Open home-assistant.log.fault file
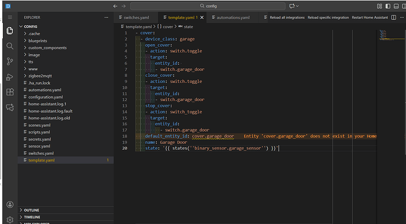Screen dimensions: 406x224 50,111
